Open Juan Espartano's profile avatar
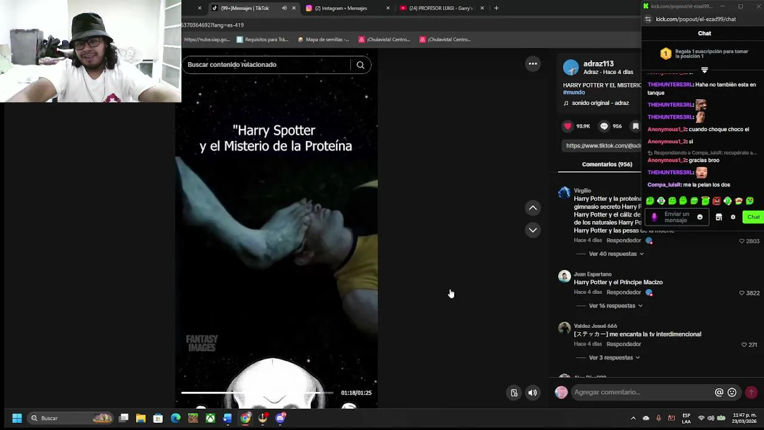Viewport: 764px width, 430px height. click(565, 277)
